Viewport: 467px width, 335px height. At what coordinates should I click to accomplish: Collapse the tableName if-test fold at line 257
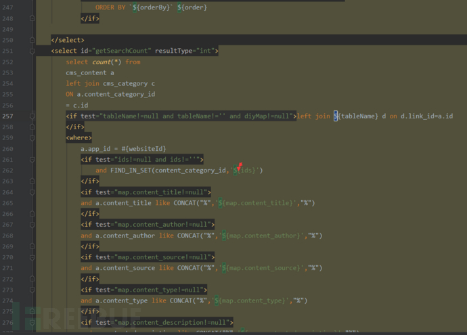pos(32,116)
